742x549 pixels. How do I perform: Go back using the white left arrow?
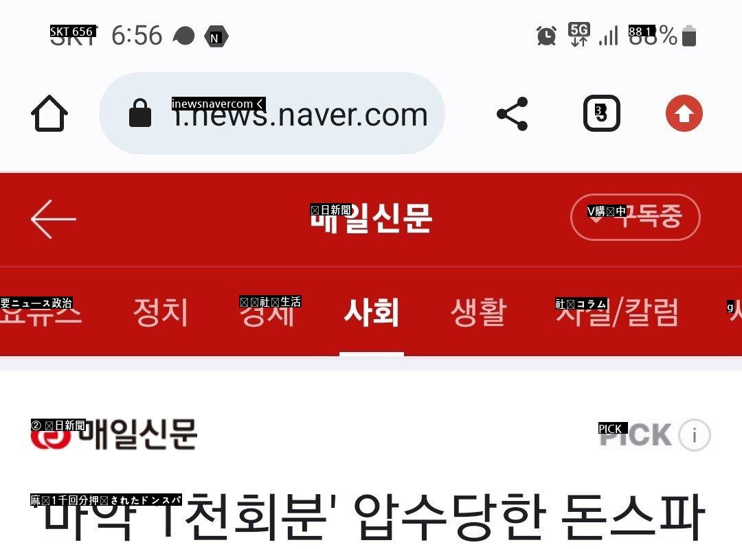click(53, 219)
